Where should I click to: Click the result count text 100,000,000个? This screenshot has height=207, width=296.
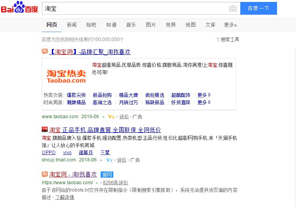[x=108, y=39]
